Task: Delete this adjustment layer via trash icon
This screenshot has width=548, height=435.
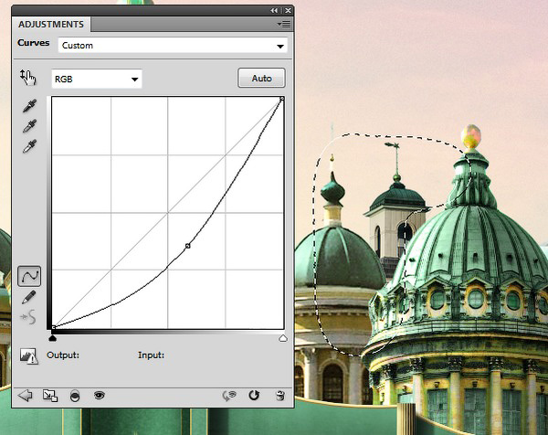Action: click(x=280, y=396)
